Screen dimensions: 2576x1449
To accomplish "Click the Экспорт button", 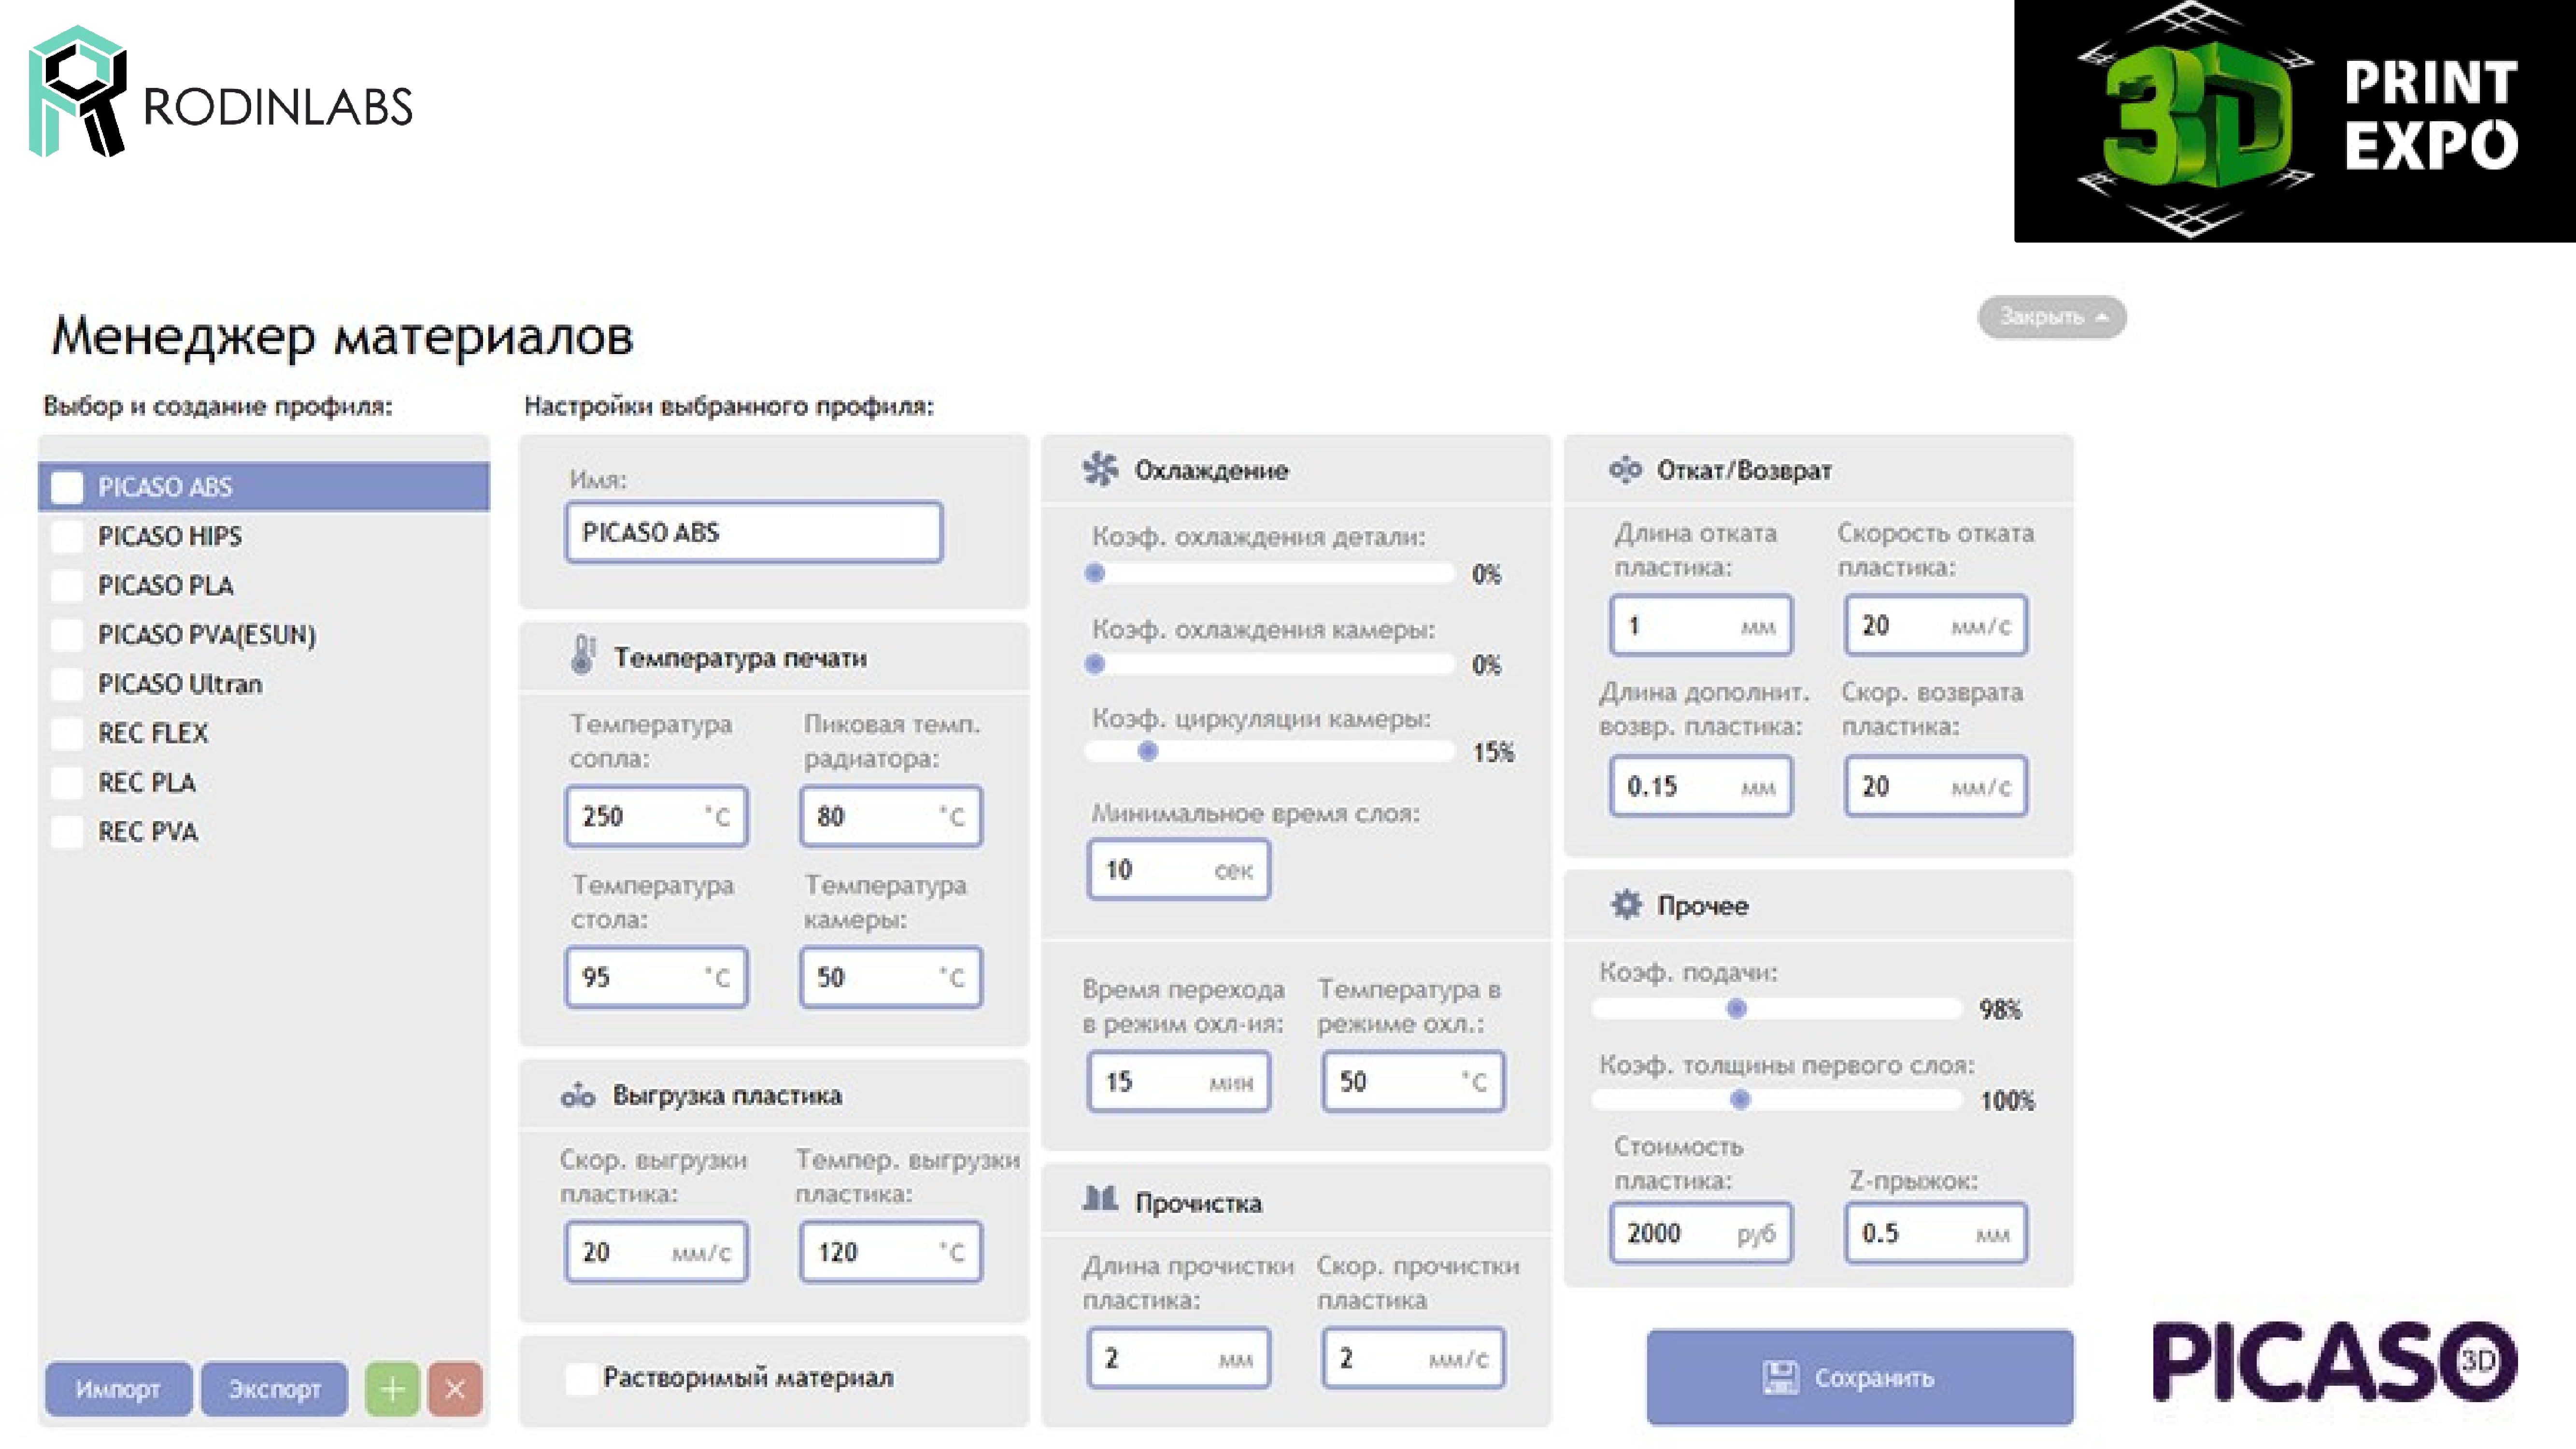I will 275,1388.
